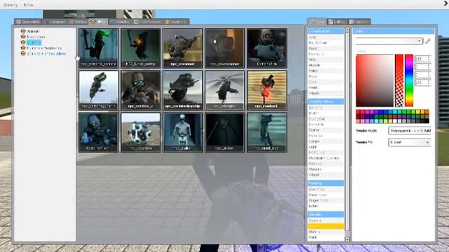Open the Animals NPC category
Image resolution: width=449 pixels, height=252 pixels.
[33, 31]
